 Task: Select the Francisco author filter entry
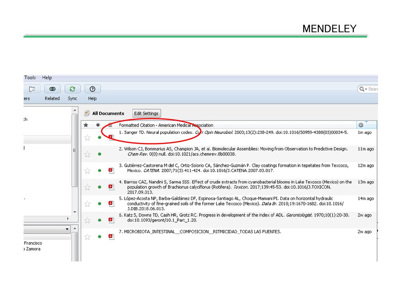coord(33,243)
